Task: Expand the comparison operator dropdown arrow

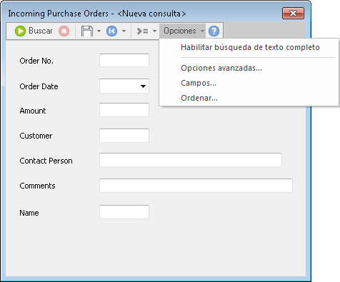Action: [x=154, y=31]
